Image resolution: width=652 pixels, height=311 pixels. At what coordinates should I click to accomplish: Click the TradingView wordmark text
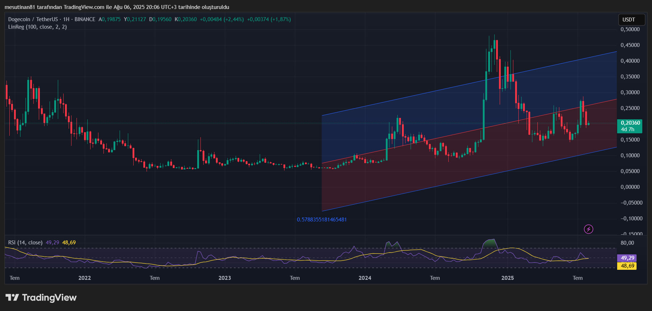(x=49, y=297)
